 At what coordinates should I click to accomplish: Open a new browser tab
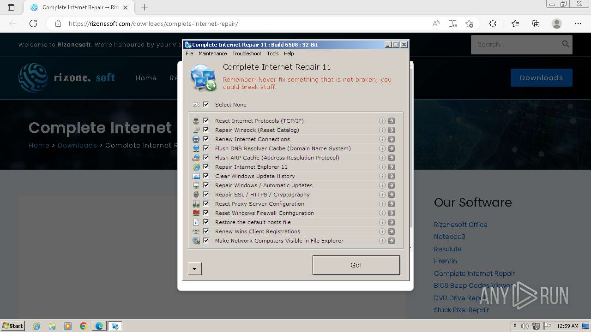(145, 7)
